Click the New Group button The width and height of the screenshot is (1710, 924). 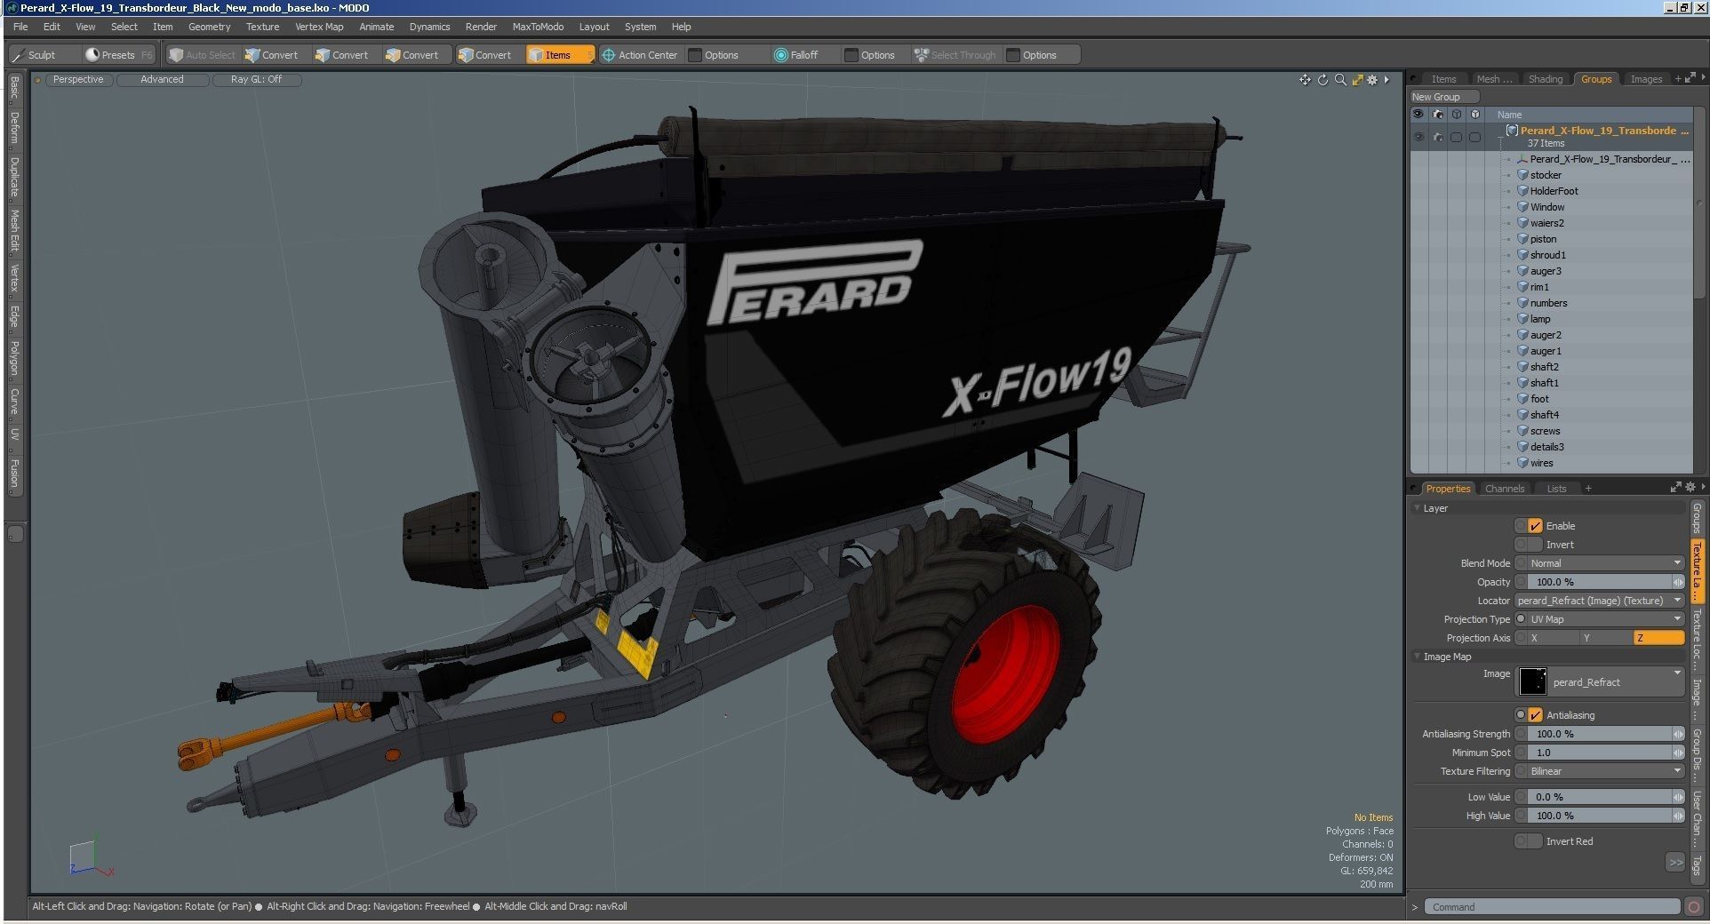click(x=1444, y=97)
